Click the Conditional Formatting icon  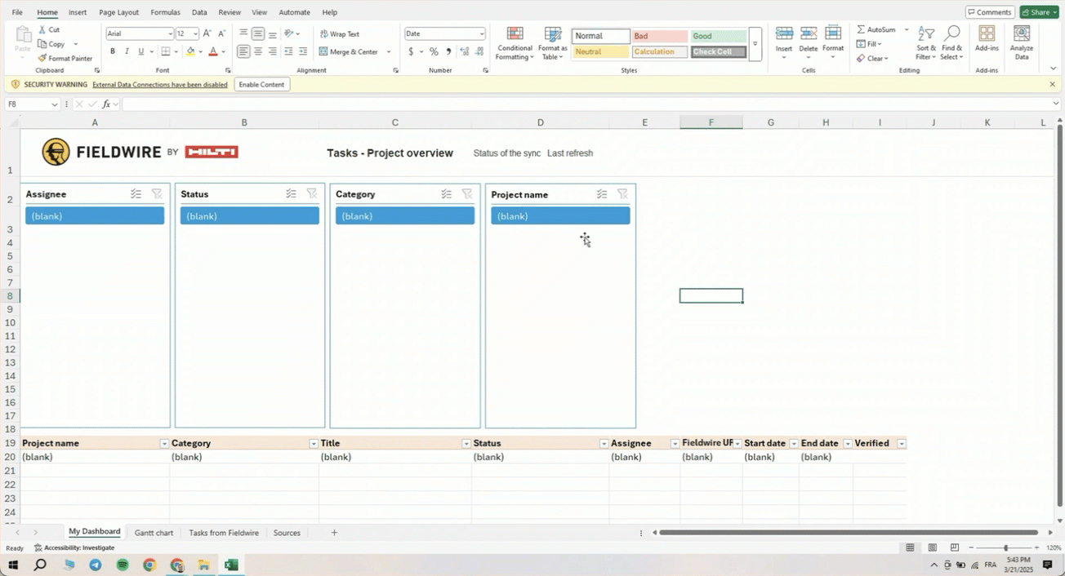[x=515, y=34]
